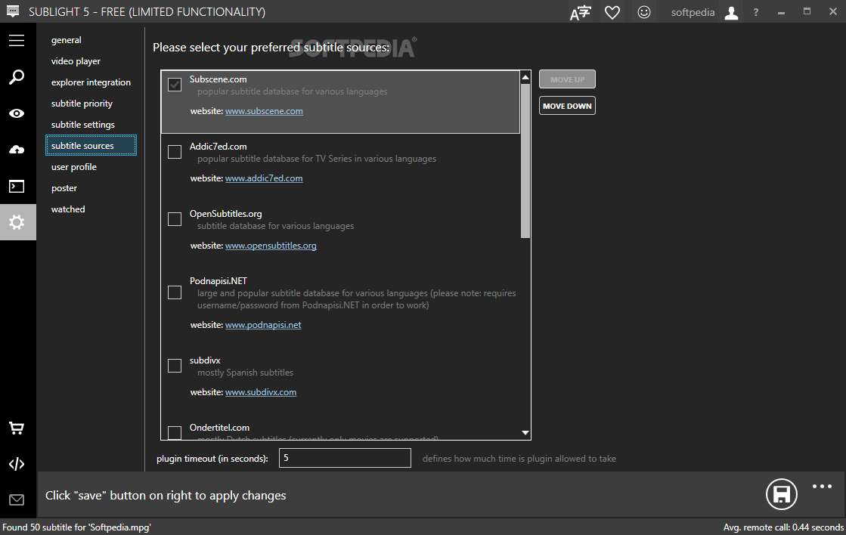The width and height of the screenshot is (846, 535).
Task: Open the shopping cart icon
Action: click(x=17, y=428)
